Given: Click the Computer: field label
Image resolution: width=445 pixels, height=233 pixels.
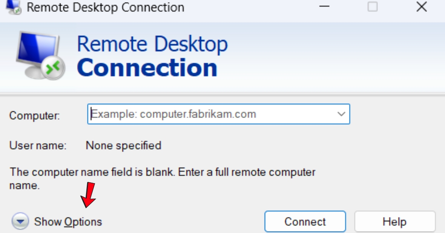Looking at the screenshot, I should coord(34,115).
